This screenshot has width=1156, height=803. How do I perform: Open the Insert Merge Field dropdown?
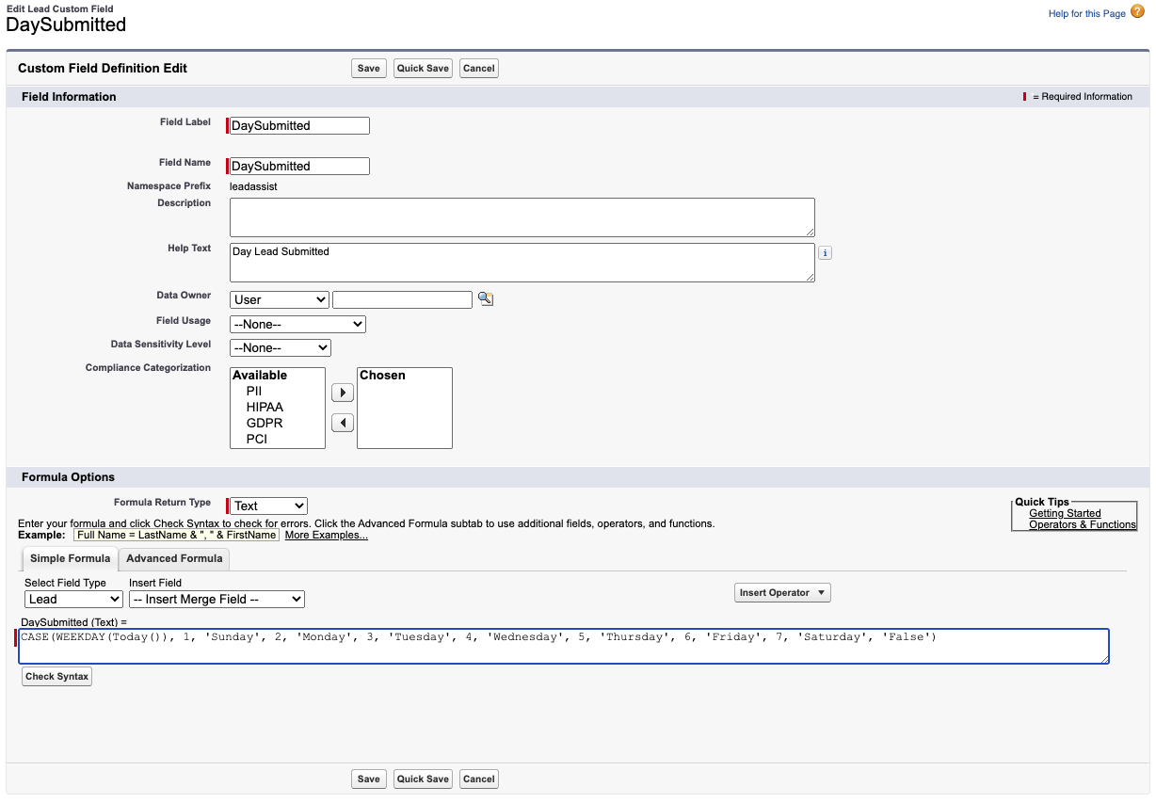point(217,599)
